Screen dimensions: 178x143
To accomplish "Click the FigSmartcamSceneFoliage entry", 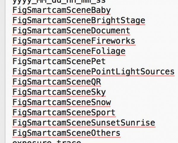I will 69,51.
